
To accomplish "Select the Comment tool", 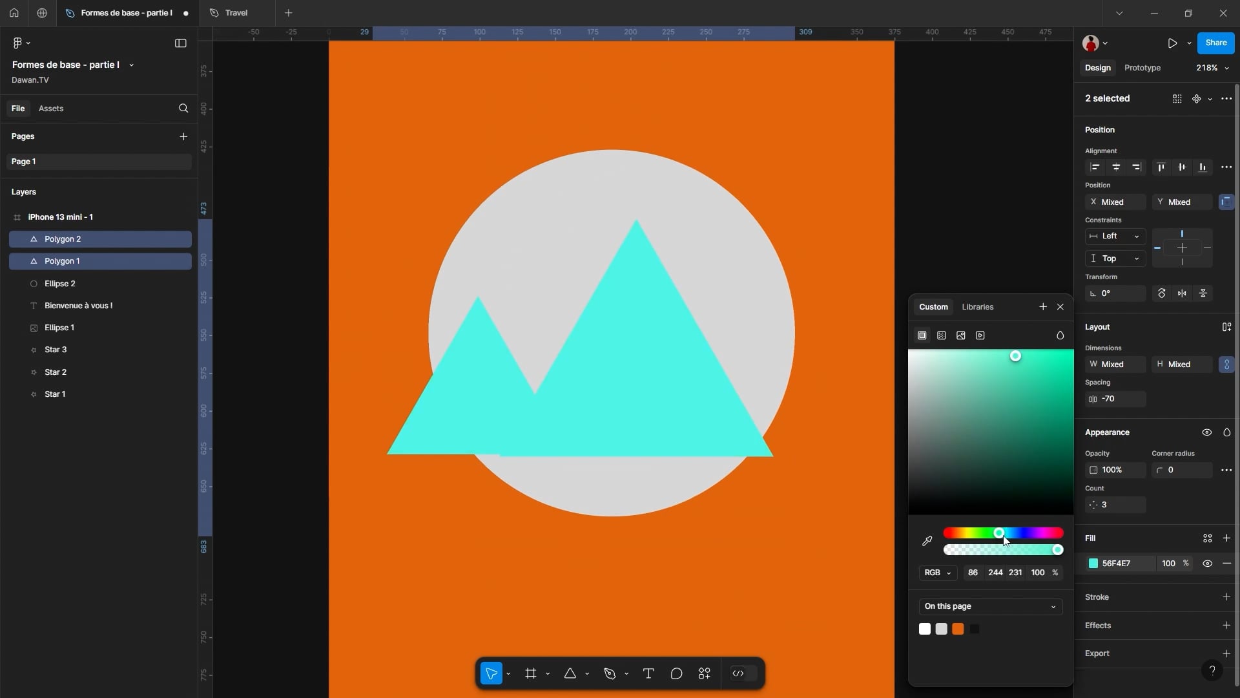I will pyautogui.click(x=676, y=673).
